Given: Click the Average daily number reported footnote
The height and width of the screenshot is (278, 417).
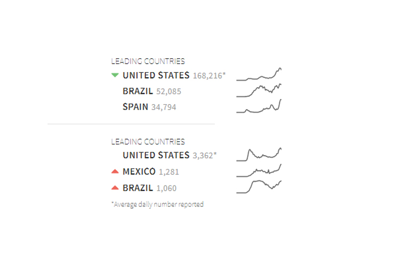Looking at the screenshot, I should [x=157, y=204].
